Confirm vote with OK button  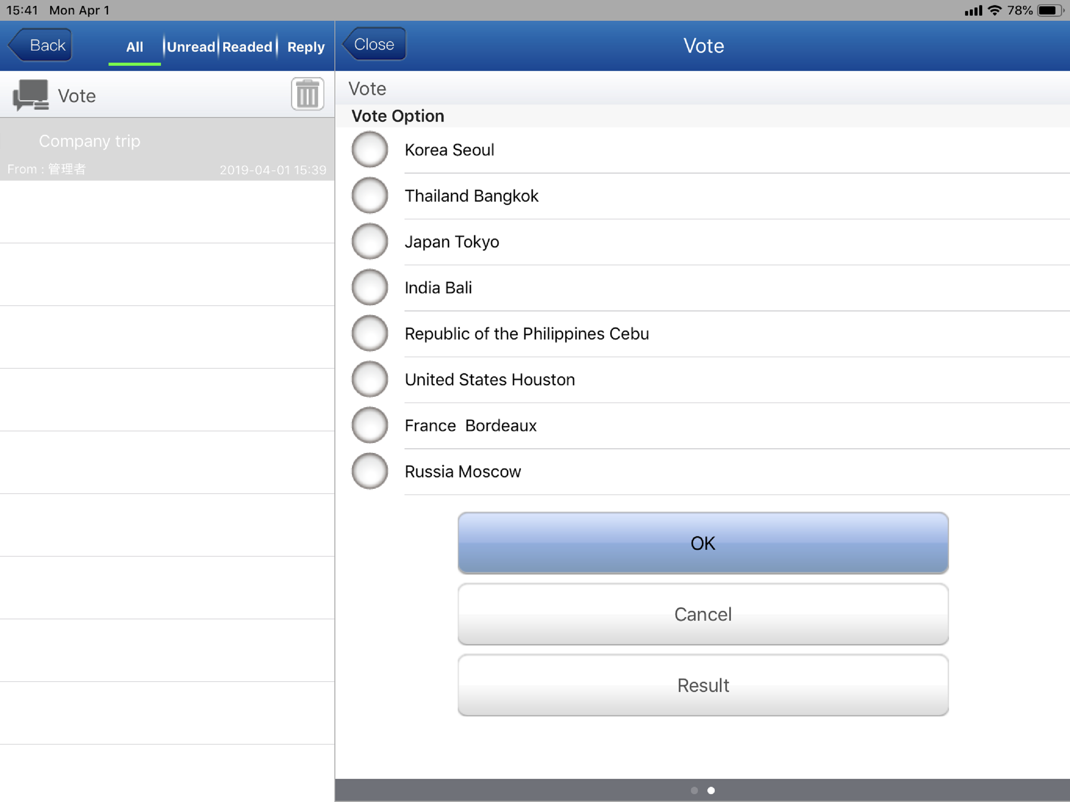point(703,543)
